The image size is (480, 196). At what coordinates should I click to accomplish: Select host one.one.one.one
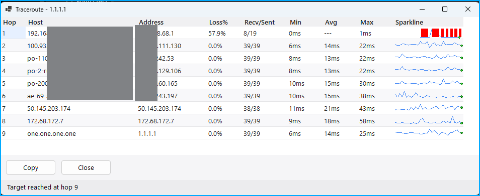tap(51, 133)
